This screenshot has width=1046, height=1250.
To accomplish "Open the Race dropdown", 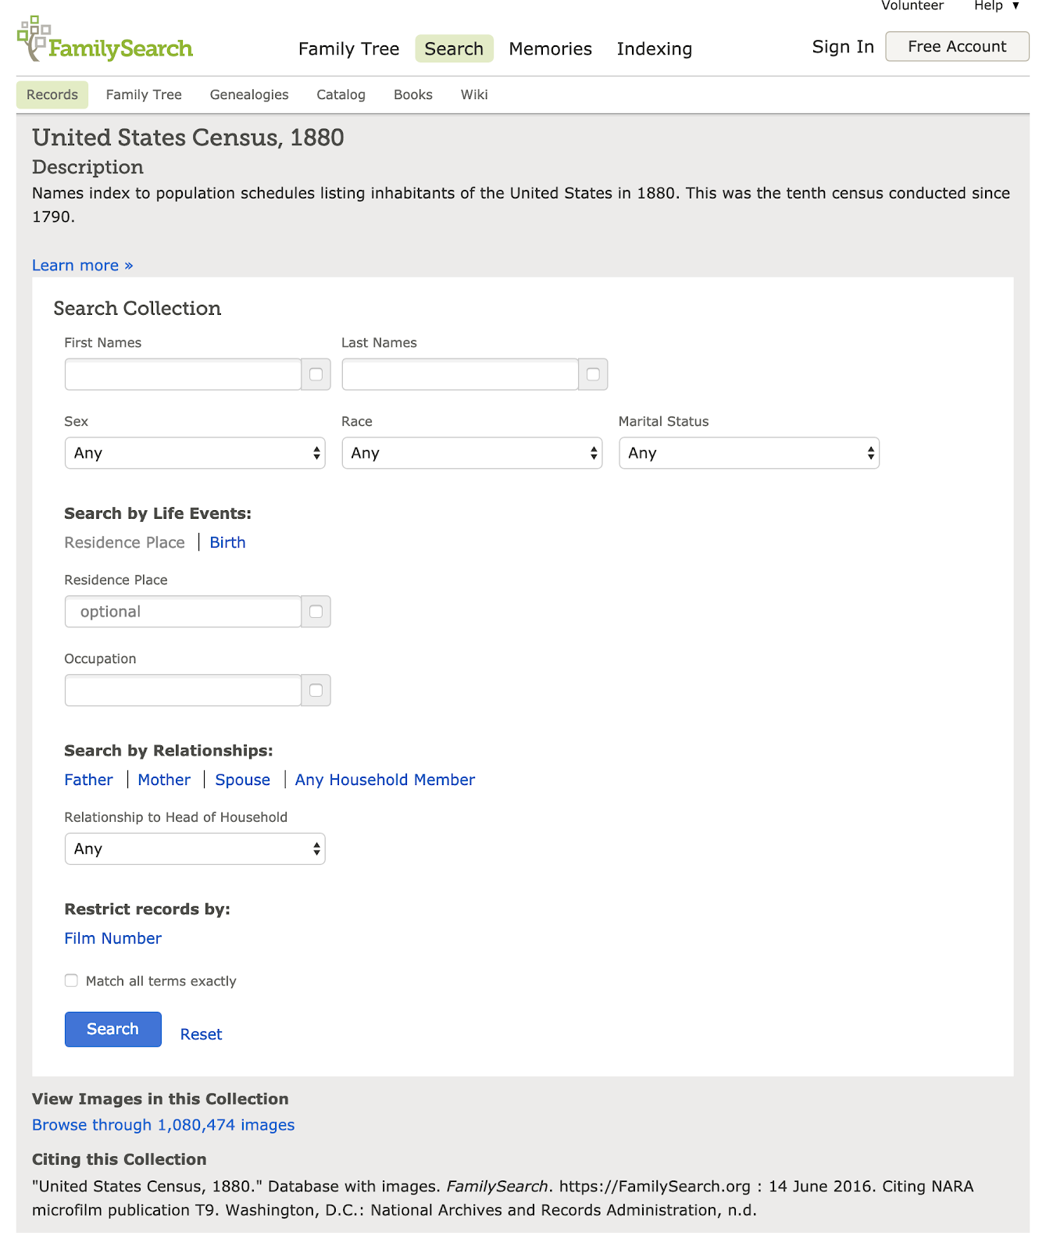I will (472, 453).
